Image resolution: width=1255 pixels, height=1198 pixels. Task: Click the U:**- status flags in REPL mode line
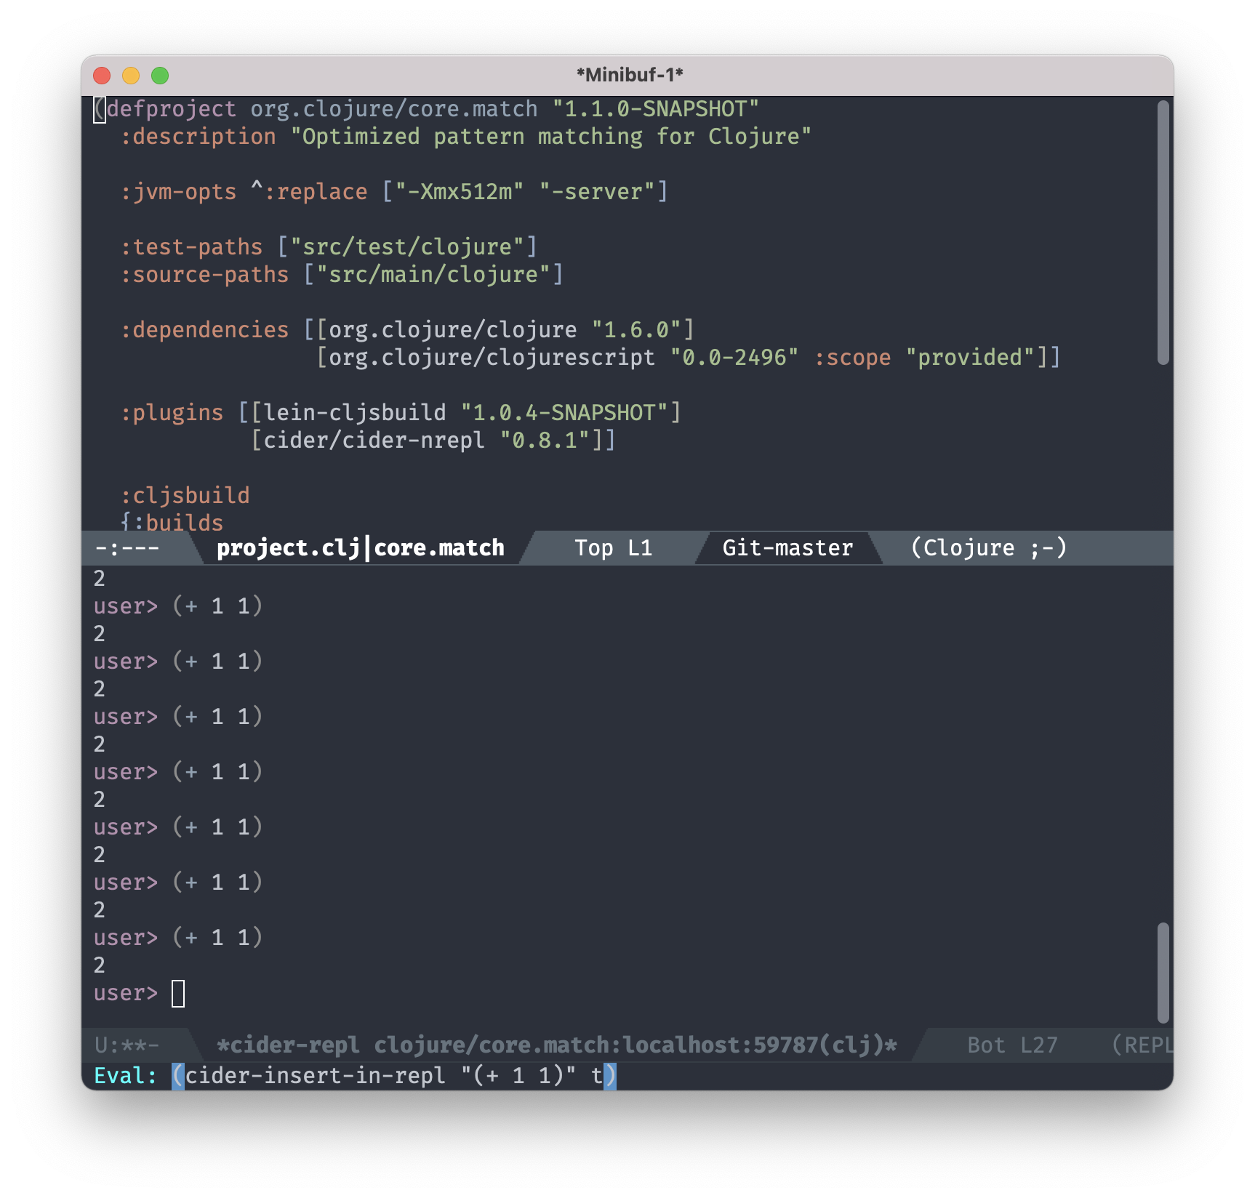click(127, 1045)
